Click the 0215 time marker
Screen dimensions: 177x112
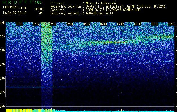click(x=87, y=24)
